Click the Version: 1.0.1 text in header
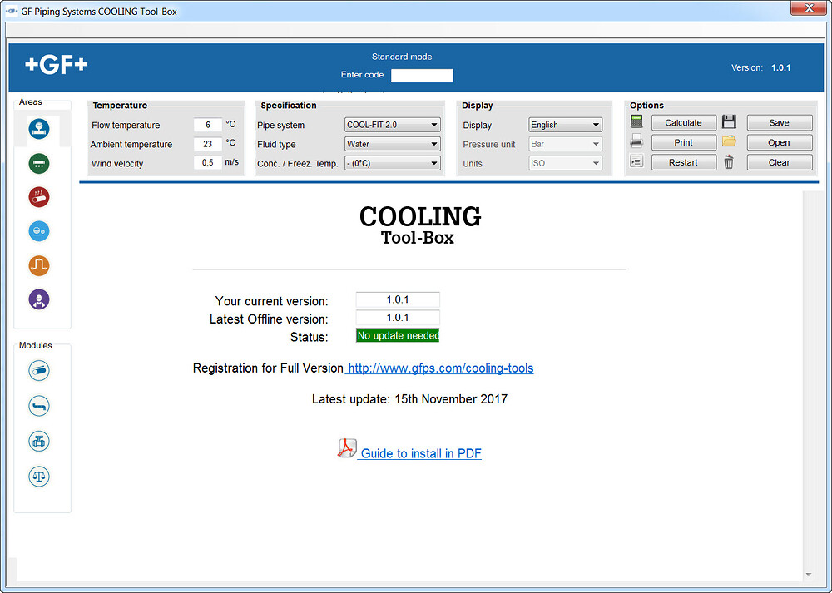The image size is (832, 593). tap(761, 68)
